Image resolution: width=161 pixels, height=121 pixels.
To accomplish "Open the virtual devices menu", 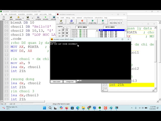I will tap(88, 18).
